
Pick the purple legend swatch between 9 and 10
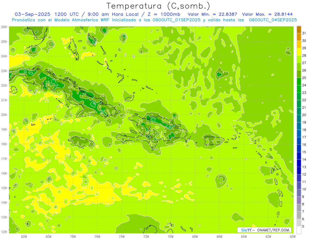pyautogui.click(x=299, y=193)
